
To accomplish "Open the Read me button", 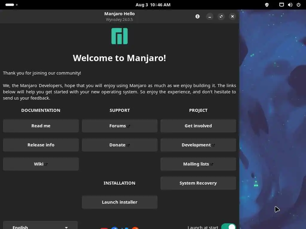I will coord(41,126).
